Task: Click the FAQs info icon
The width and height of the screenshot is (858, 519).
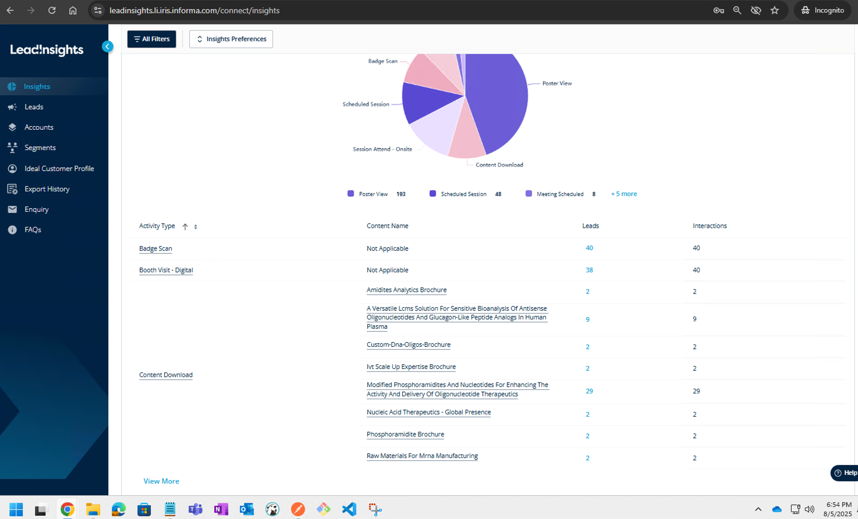Action: point(12,230)
